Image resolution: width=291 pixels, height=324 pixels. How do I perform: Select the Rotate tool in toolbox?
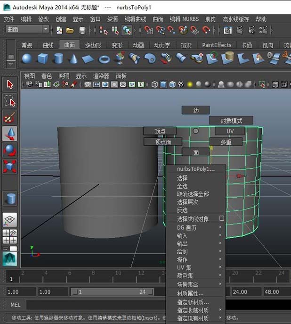tap(10, 150)
